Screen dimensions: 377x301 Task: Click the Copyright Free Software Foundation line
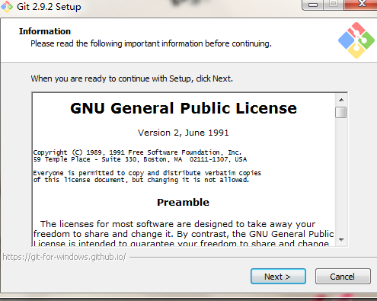point(137,152)
